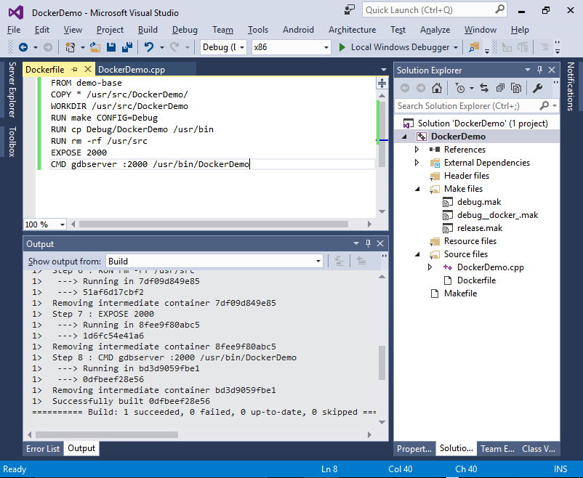The width and height of the screenshot is (583, 478).
Task: Expand the References node
Action: point(417,150)
